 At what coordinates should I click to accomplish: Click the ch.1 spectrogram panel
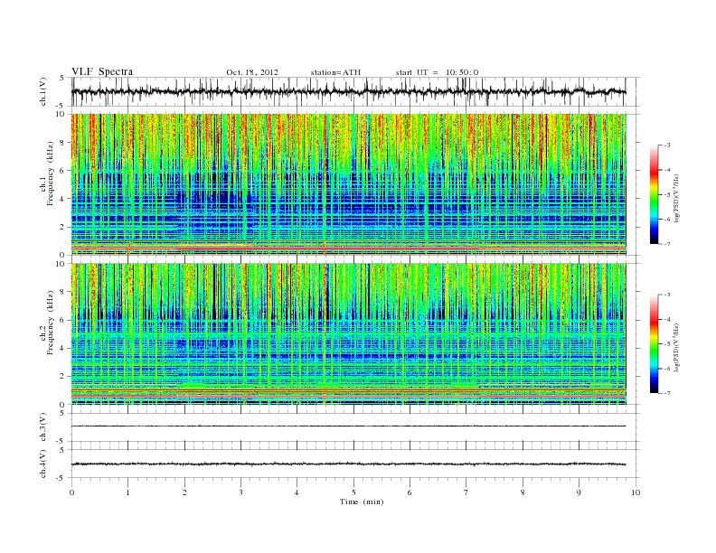[349, 184]
